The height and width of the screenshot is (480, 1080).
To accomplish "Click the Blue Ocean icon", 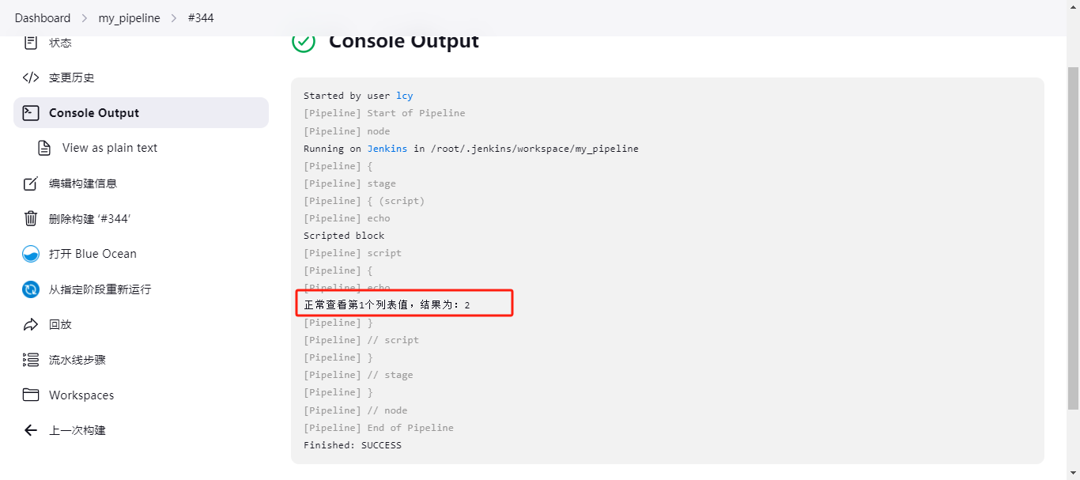I will tap(31, 254).
